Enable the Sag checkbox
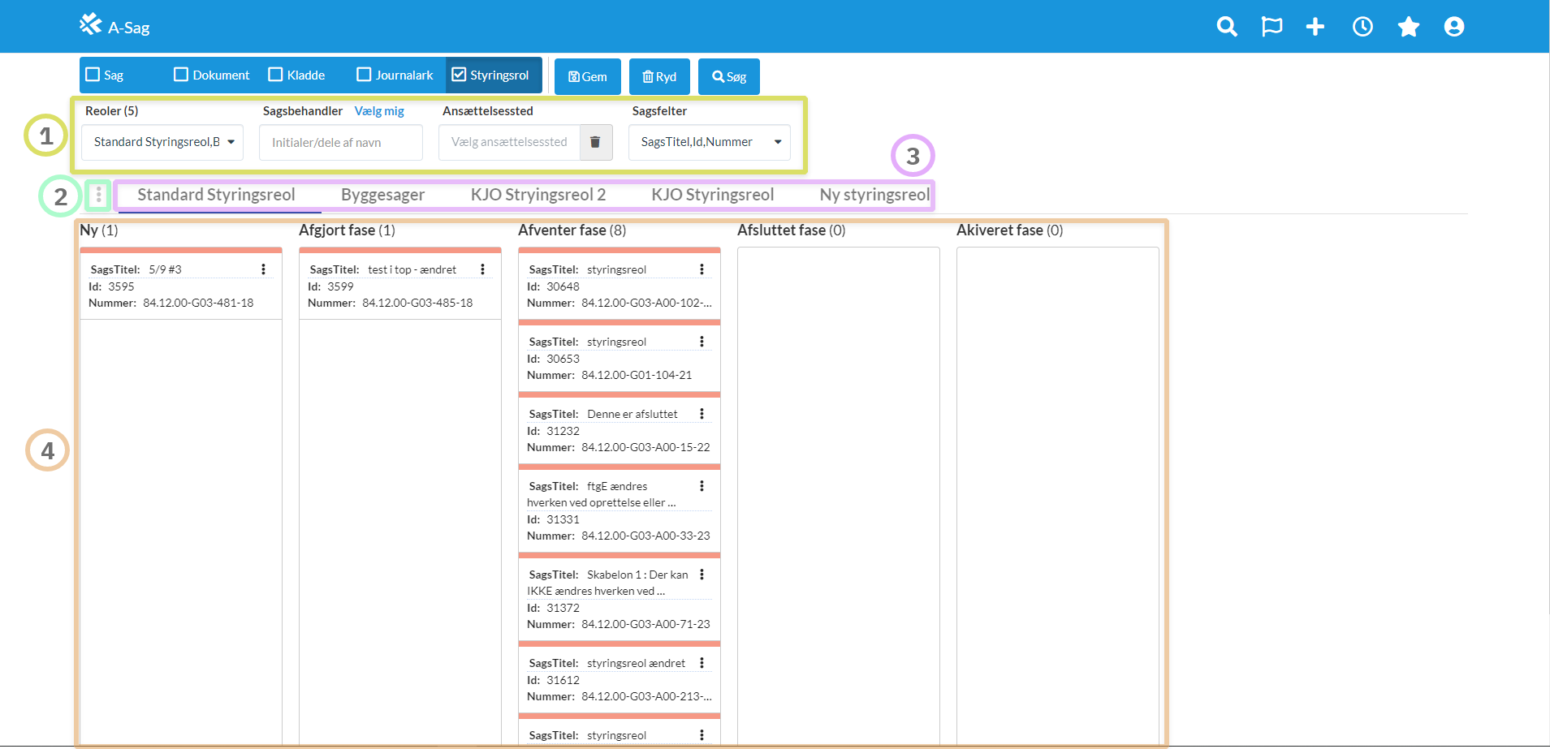This screenshot has height=749, width=1550. [x=93, y=75]
